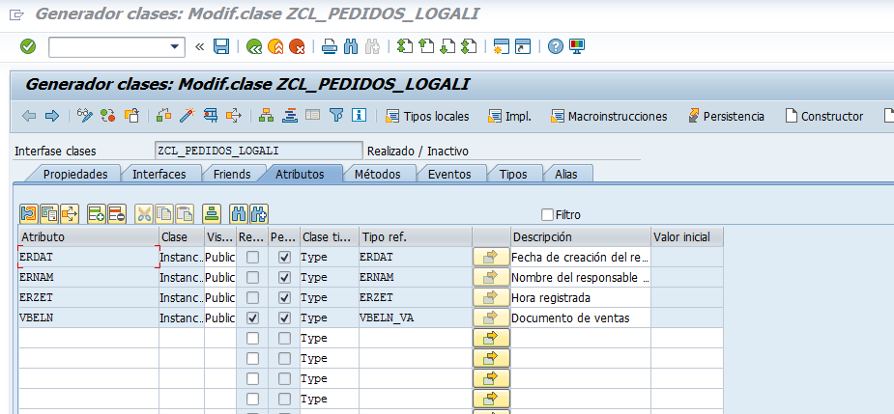The height and width of the screenshot is (414, 894).
Task: Click the Previous page icon
Action: pos(426,46)
